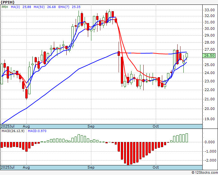Select the PPIH legend label
The image size is (218, 175).
coord(5,7)
